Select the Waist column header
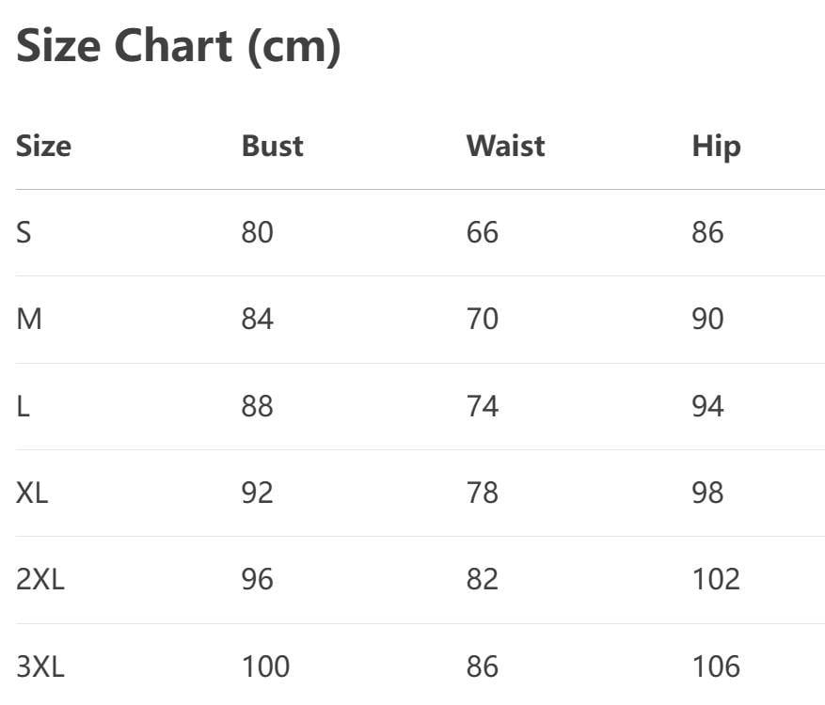 tap(505, 147)
